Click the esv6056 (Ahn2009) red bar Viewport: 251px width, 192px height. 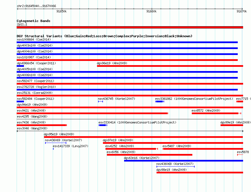click(x=149, y=155)
